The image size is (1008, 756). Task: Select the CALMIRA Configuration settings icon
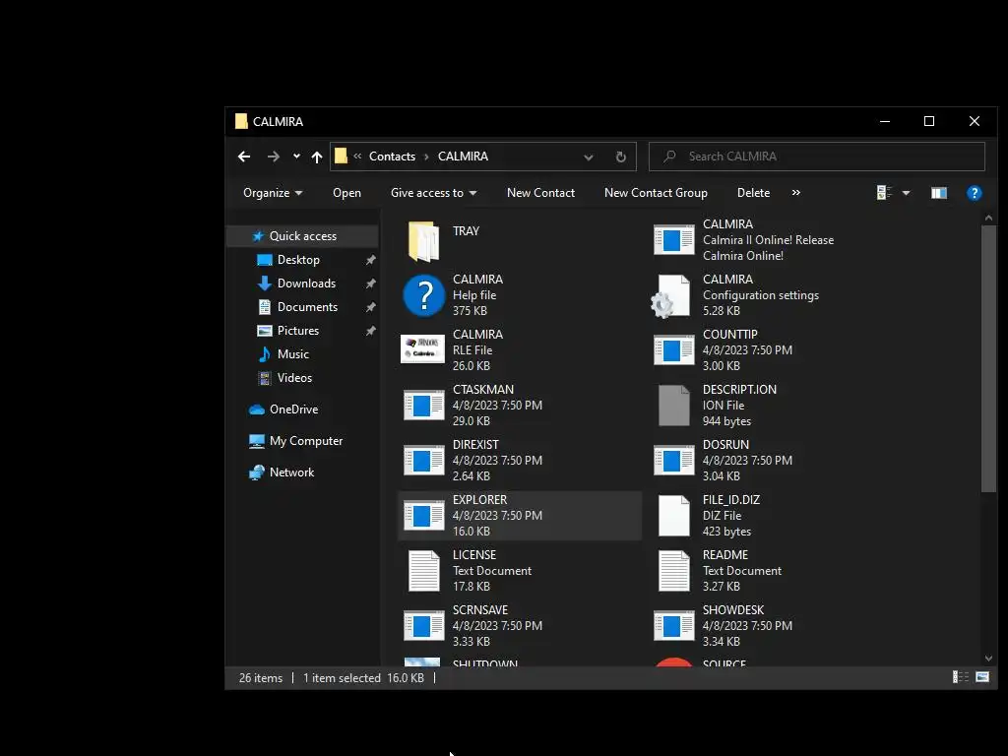671,295
